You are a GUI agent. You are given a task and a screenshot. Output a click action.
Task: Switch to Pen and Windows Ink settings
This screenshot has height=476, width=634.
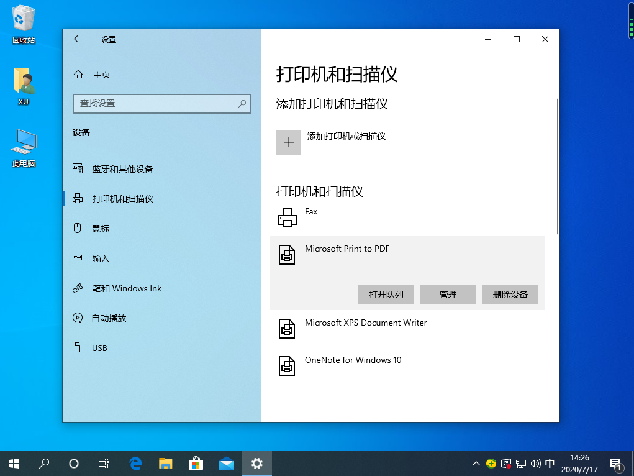pyautogui.click(x=127, y=288)
